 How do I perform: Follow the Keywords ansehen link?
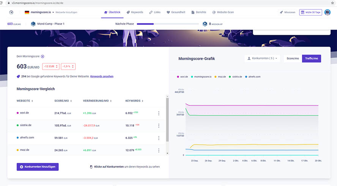tap(102, 76)
